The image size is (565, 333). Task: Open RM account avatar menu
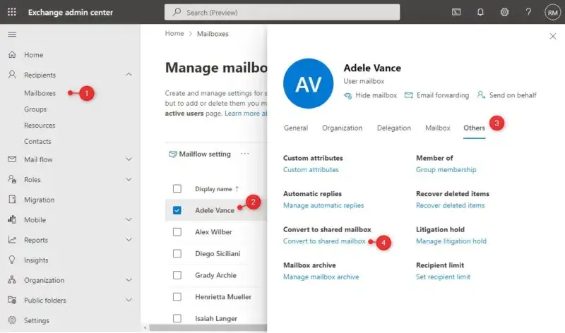[553, 13]
